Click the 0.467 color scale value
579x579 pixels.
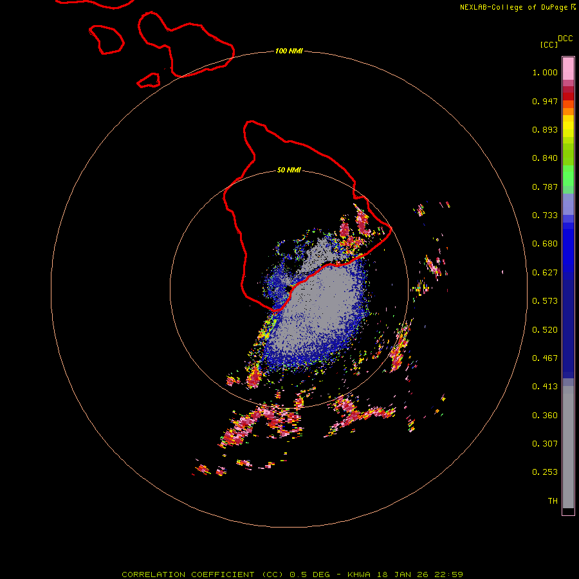(x=545, y=358)
